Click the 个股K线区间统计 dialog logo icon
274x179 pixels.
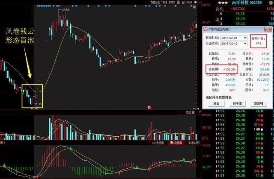click(x=205, y=29)
